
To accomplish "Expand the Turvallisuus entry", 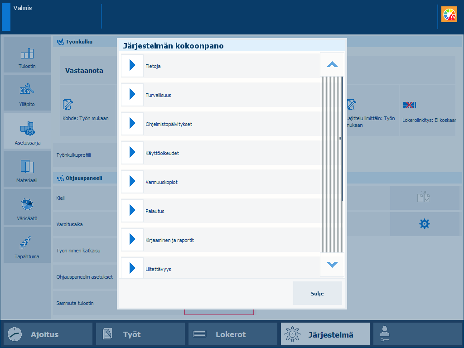I will point(132,95).
